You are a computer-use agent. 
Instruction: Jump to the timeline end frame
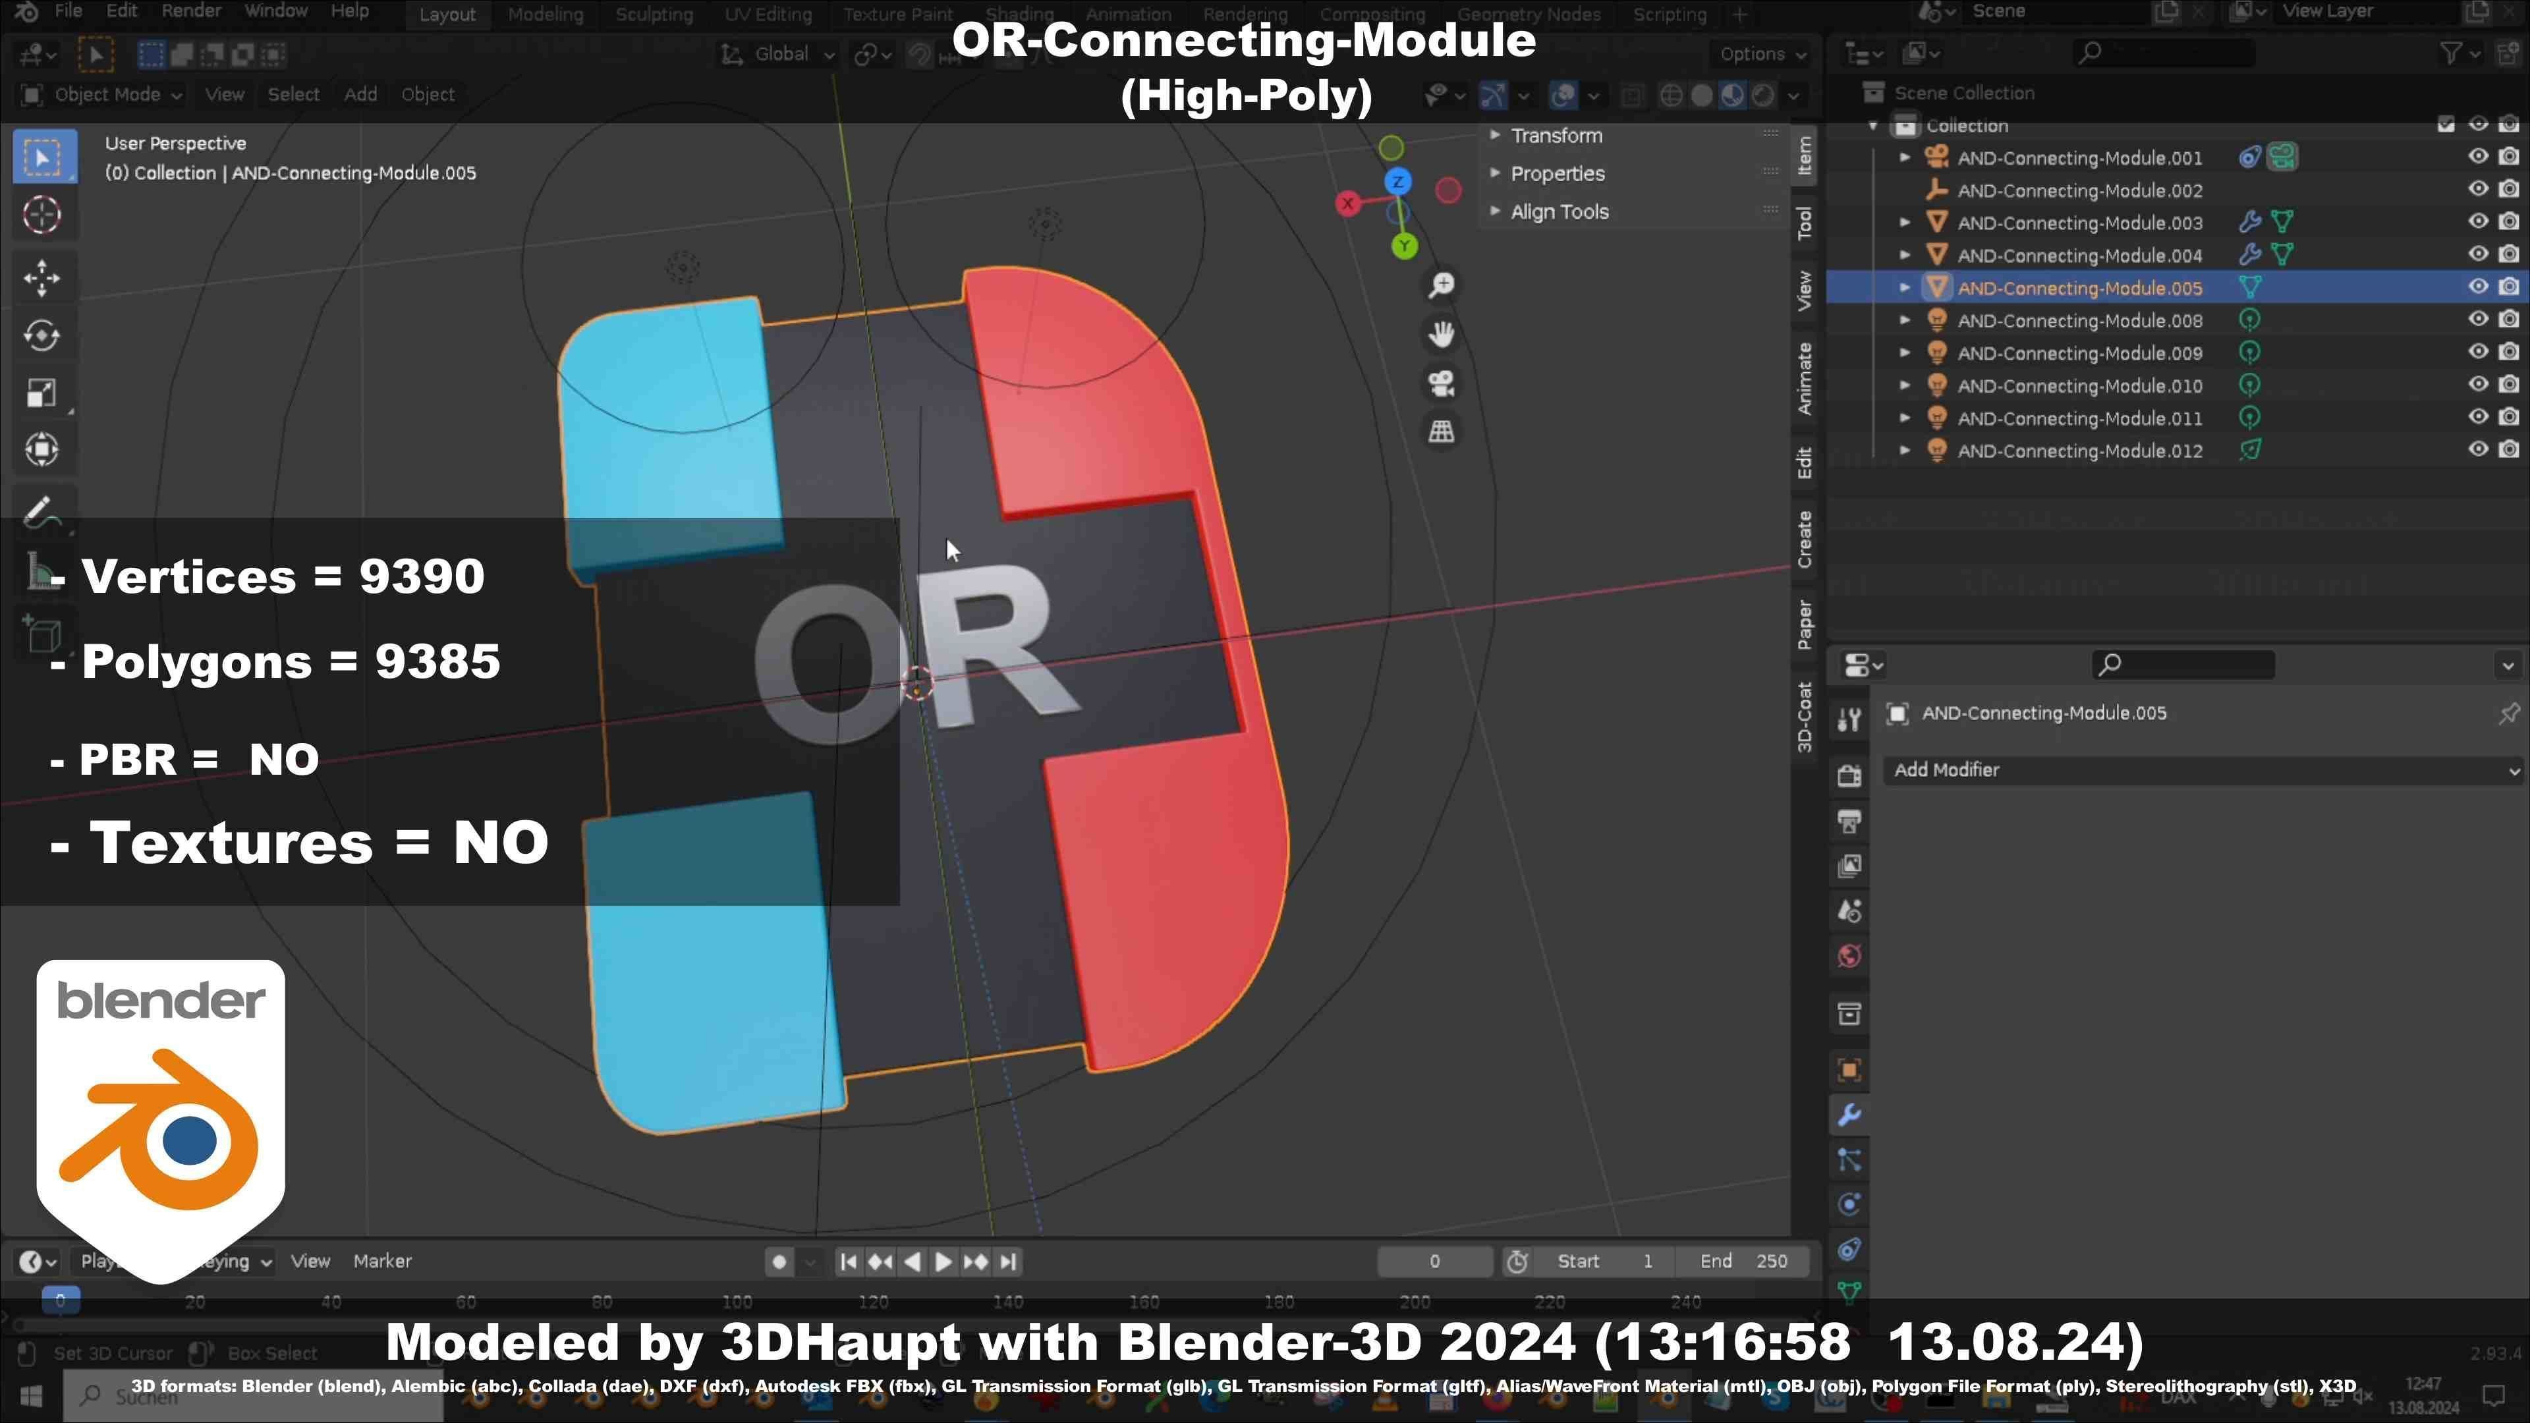1009,1262
